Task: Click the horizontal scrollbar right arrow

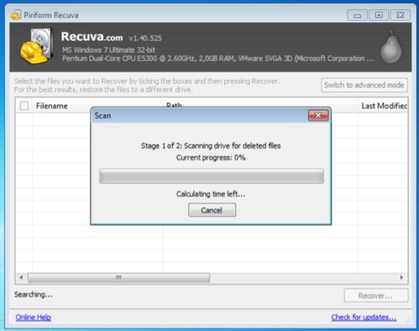Action: click(402, 278)
